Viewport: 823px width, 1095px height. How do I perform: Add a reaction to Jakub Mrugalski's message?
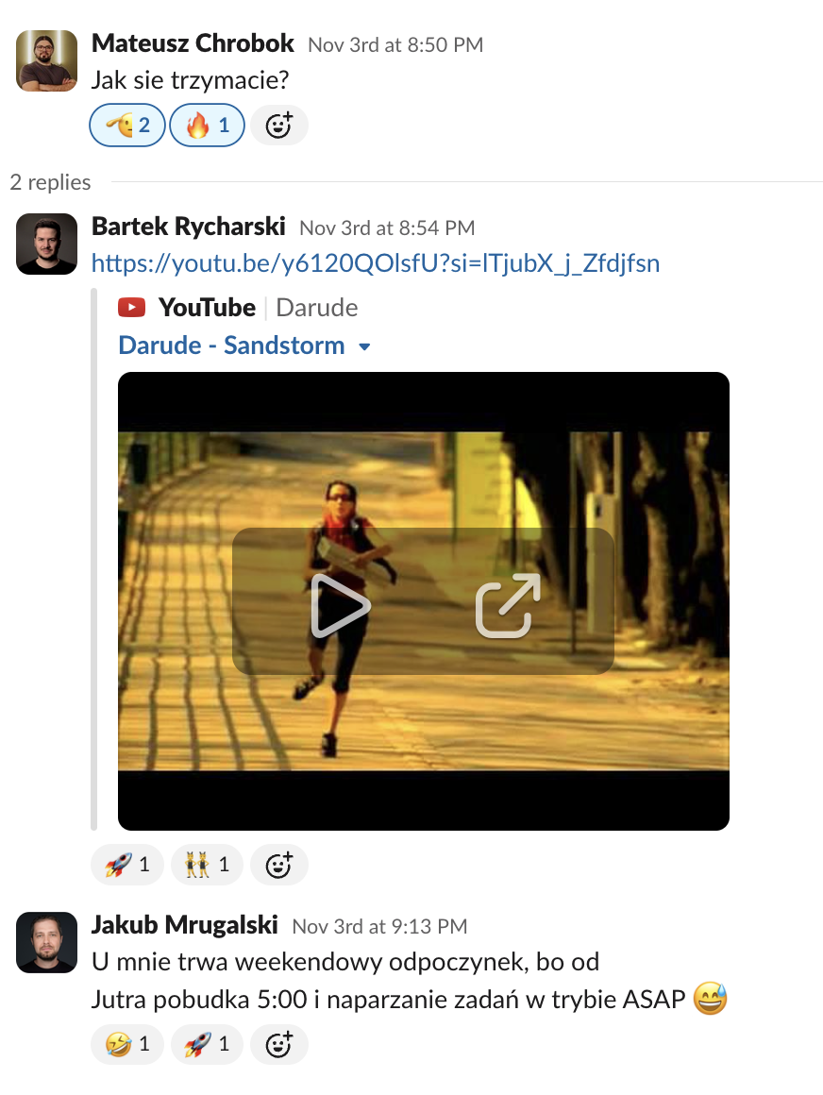pos(278,1045)
